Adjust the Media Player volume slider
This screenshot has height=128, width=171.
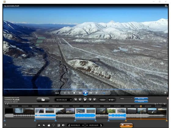click(x=103, y=93)
